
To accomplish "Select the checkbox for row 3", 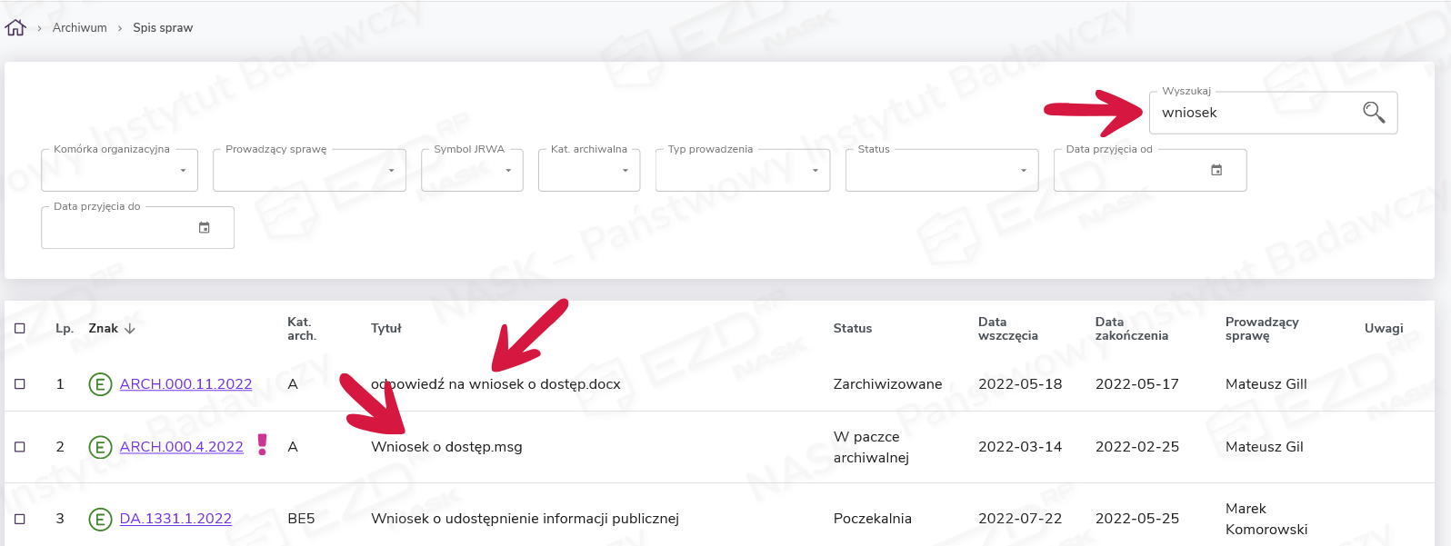I will 20,519.
